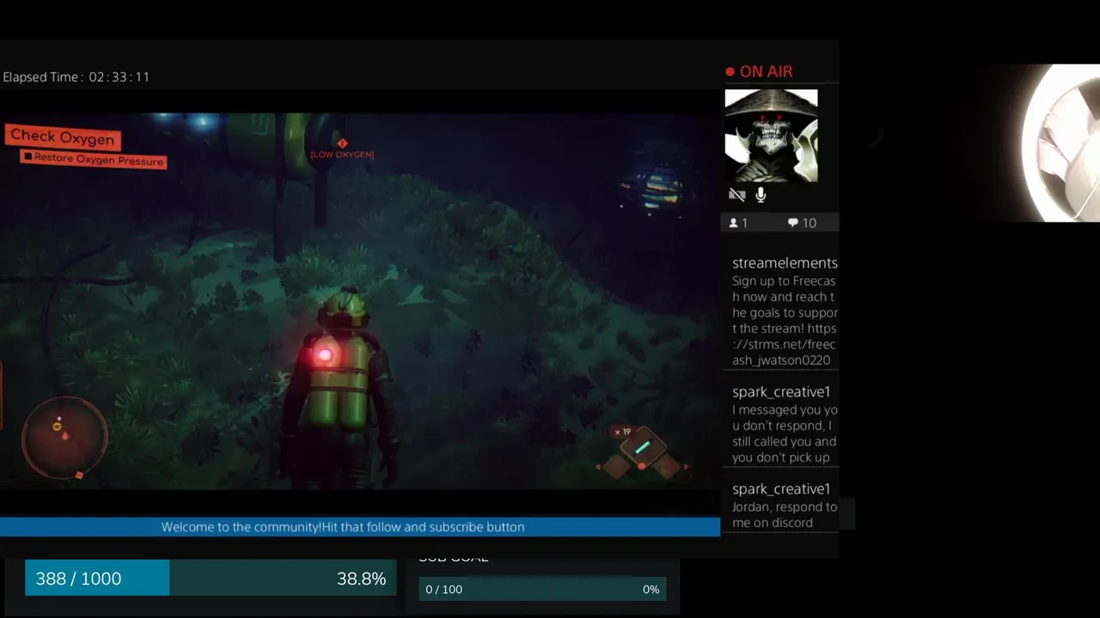Click the Elapsed Time 02:33:11 readout
This screenshot has height=618, width=1100.
(76, 76)
